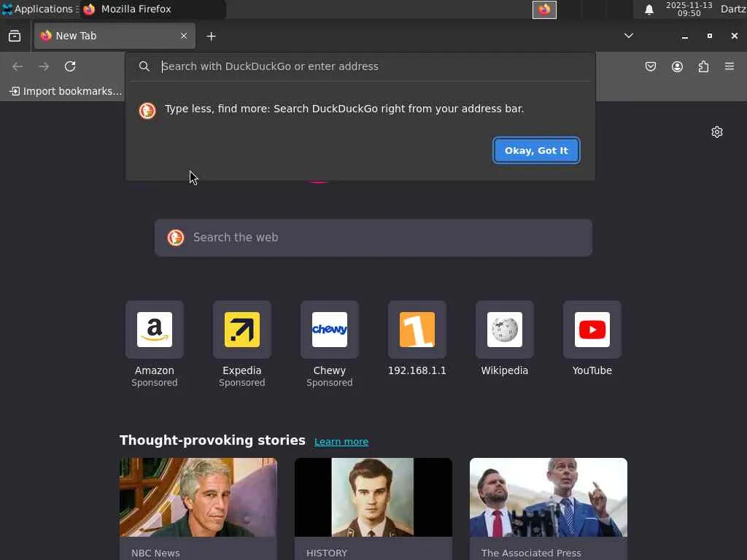Click the back navigation arrow

(x=18, y=66)
